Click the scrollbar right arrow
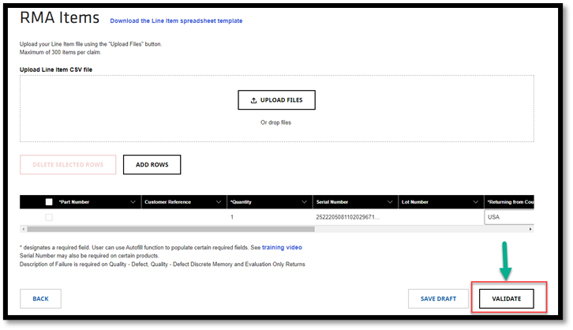Viewport: 573px width, 330px height. click(x=530, y=229)
